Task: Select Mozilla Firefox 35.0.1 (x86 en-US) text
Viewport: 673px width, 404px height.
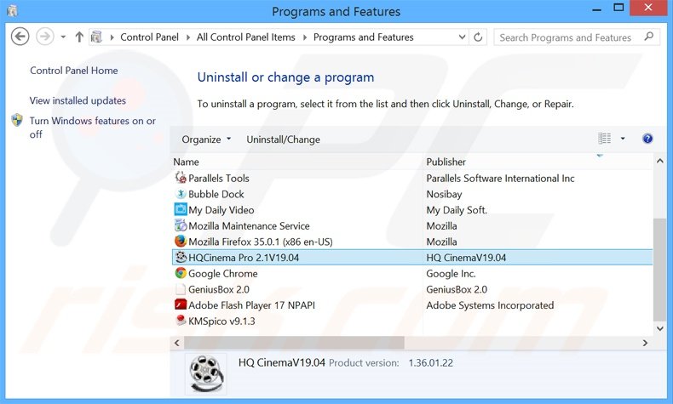Action: [x=261, y=242]
